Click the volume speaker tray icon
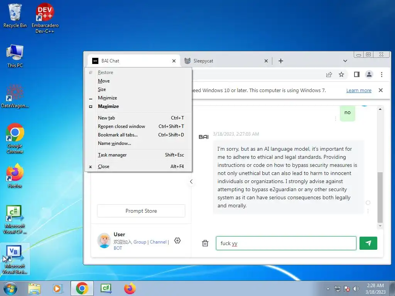395x296 pixels. (x=356, y=289)
